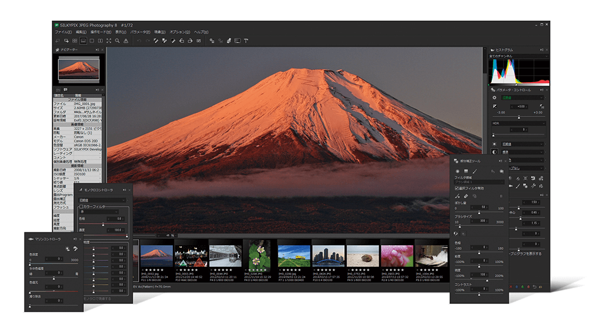Open the フィルタ領域 dropdown showing ブラシ領域 1
Viewport: 594px width, 336px height.
(479, 182)
